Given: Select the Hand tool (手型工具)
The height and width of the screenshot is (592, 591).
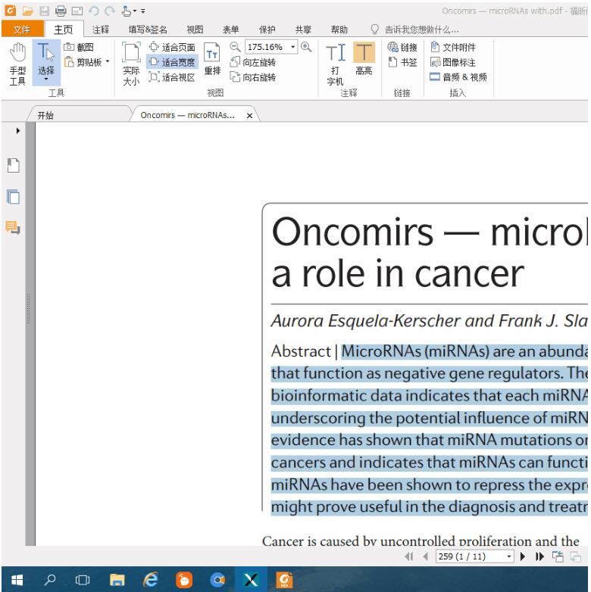Looking at the screenshot, I should click(17, 64).
